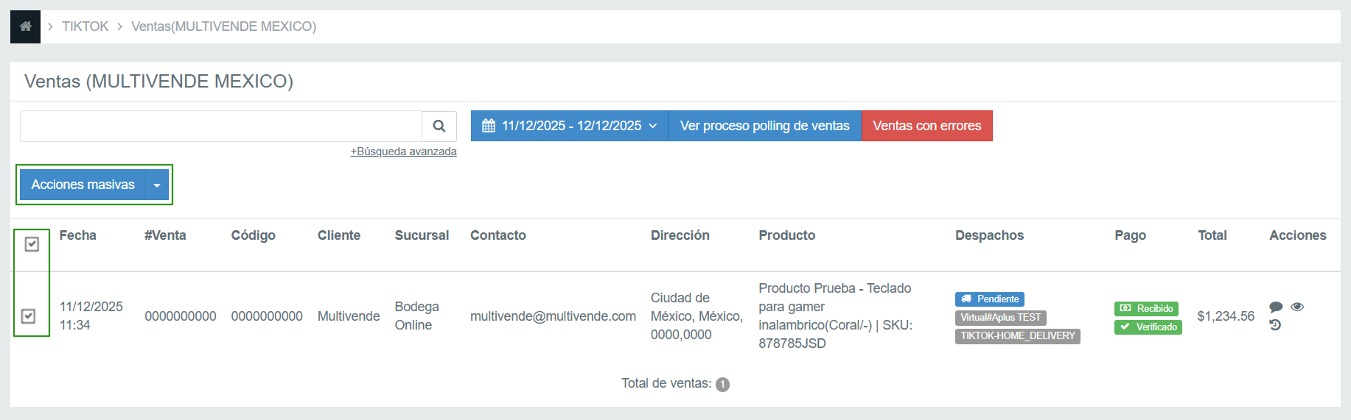Open the +Búsqueda avanzada link
This screenshot has height=420, width=1351.
[403, 152]
